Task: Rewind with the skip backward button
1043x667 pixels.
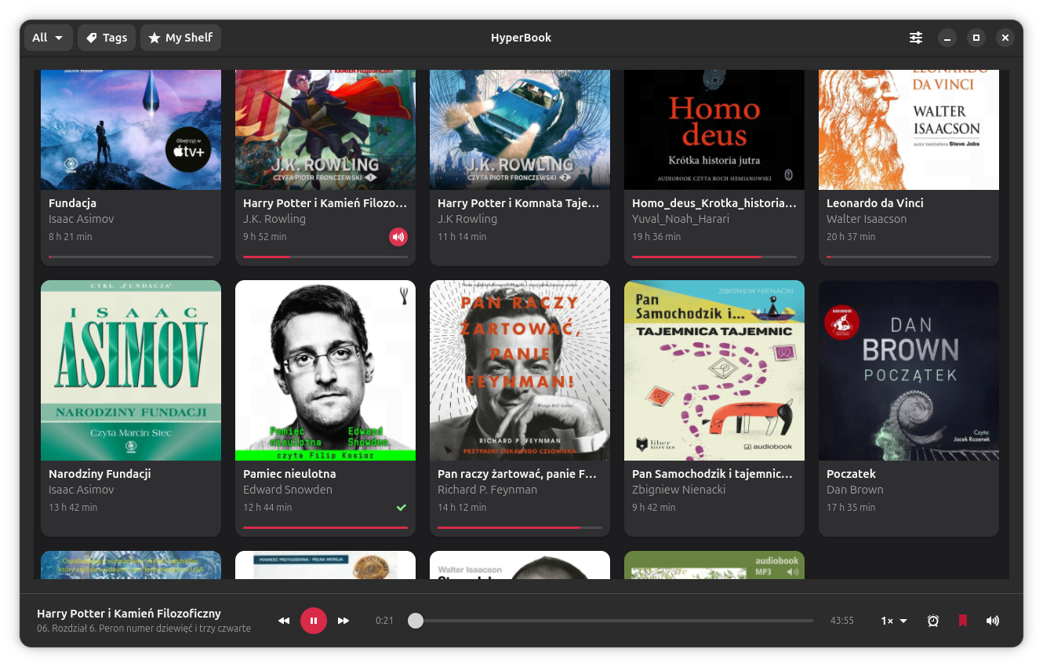Action: 284,621
